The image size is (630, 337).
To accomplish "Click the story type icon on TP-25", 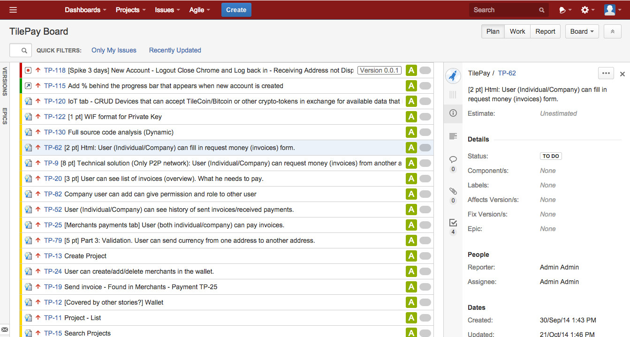I will pyautogui.click(x=28, y=225).
